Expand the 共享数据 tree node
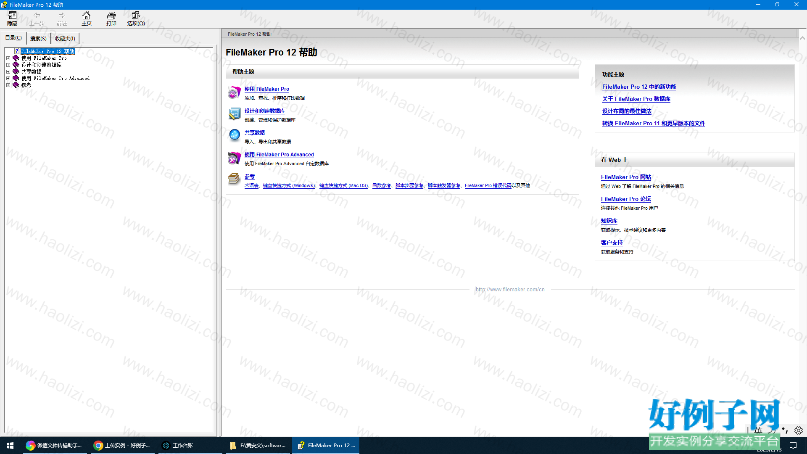The width and height of the screenshot is (807, 454). click(8, 71)
